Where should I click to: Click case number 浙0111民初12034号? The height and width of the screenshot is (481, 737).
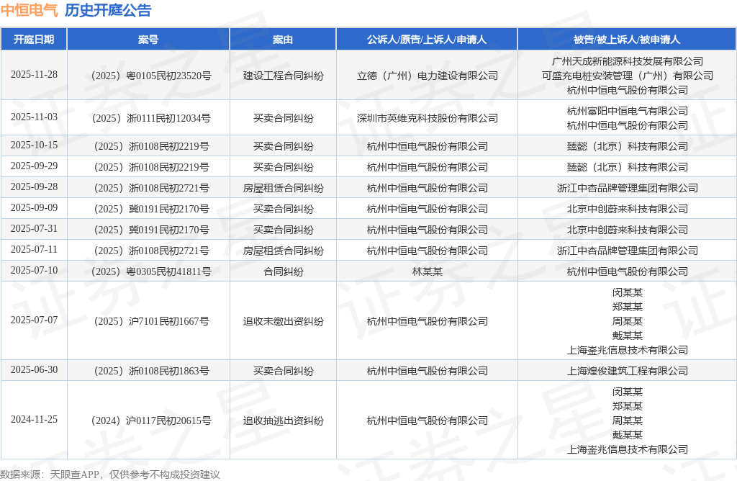tap(151, 118)
